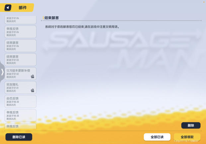Click gift attachment icon on 好友赠礼 mail
This screenshot has width=206, height=144.
[x=33, y=90]
